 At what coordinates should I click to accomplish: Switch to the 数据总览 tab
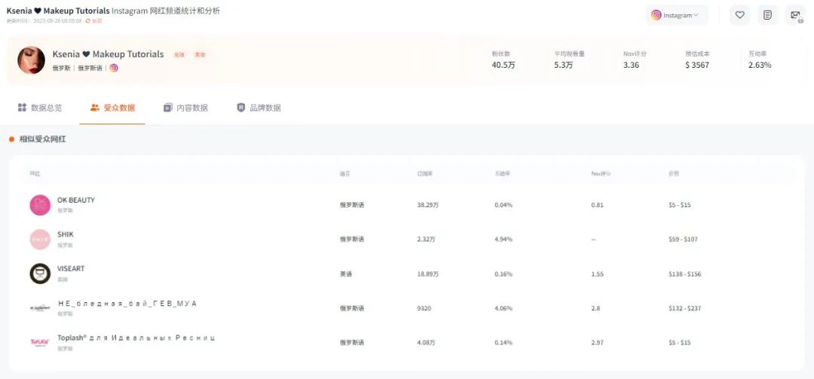[x=40, y=108]
